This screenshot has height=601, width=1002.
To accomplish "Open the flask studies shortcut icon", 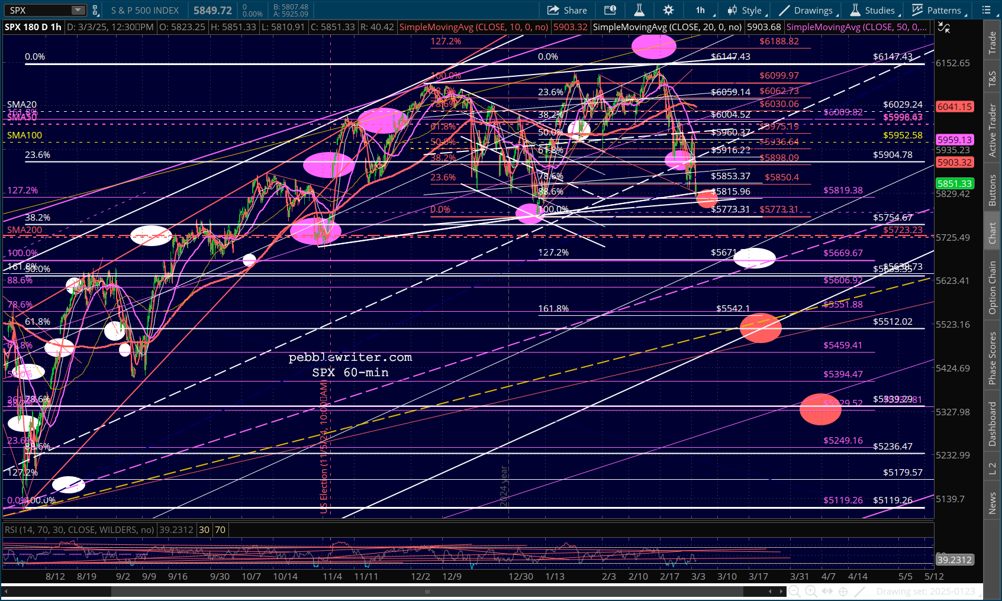I will tap(639, 10).
